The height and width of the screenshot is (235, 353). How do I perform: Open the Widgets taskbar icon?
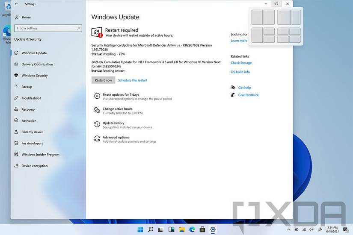(x=171, y=229)
